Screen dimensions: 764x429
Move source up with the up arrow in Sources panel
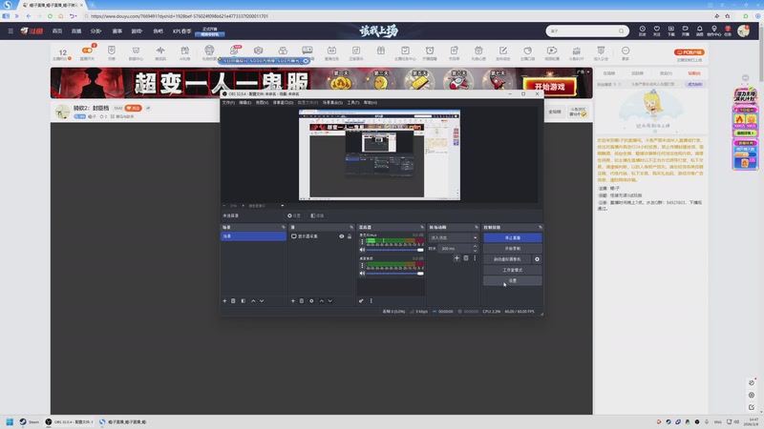(321, 301)
